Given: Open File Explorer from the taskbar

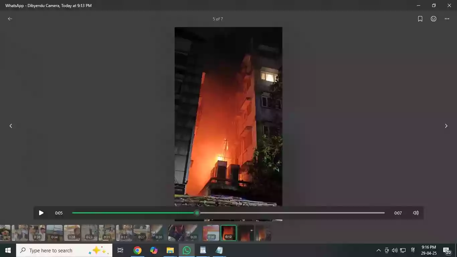Looking at the screenshot, I should click(170, 250).
